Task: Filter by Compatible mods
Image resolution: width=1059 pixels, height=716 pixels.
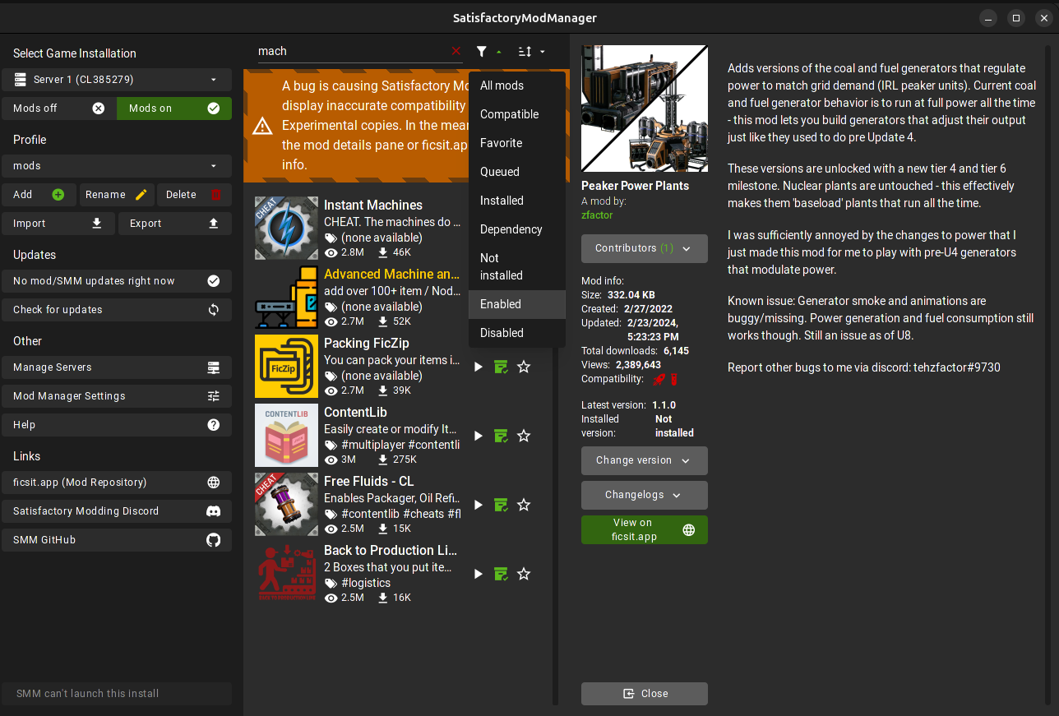Action: point(517,114)
